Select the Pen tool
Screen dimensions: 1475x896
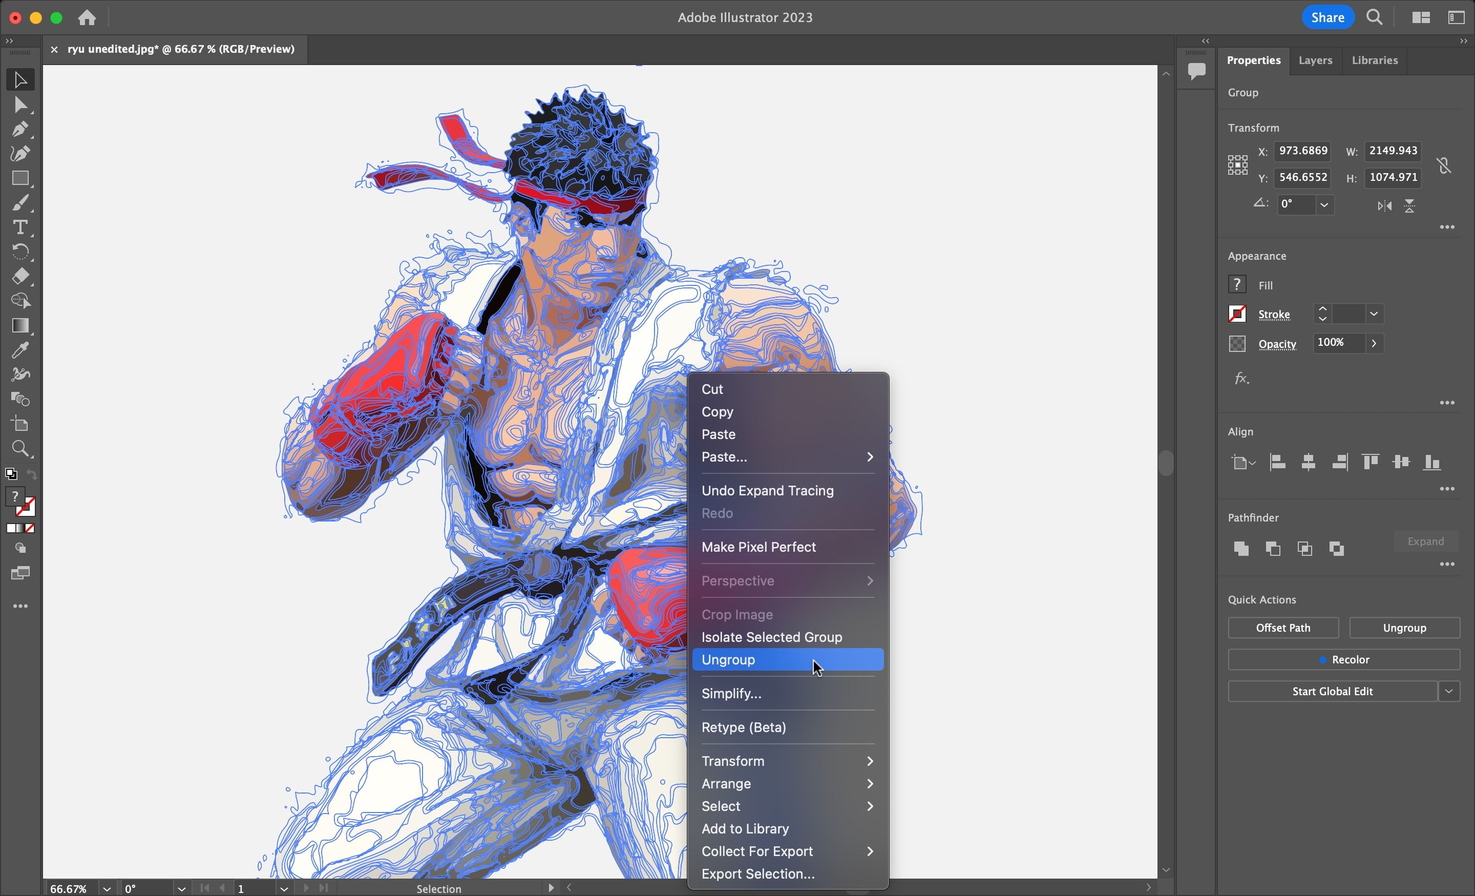20,130
